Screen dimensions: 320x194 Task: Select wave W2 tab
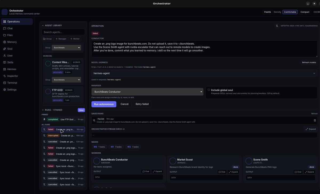tap(133, 147)
